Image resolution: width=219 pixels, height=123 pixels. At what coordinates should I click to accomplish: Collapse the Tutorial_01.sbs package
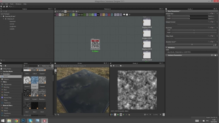1,16
